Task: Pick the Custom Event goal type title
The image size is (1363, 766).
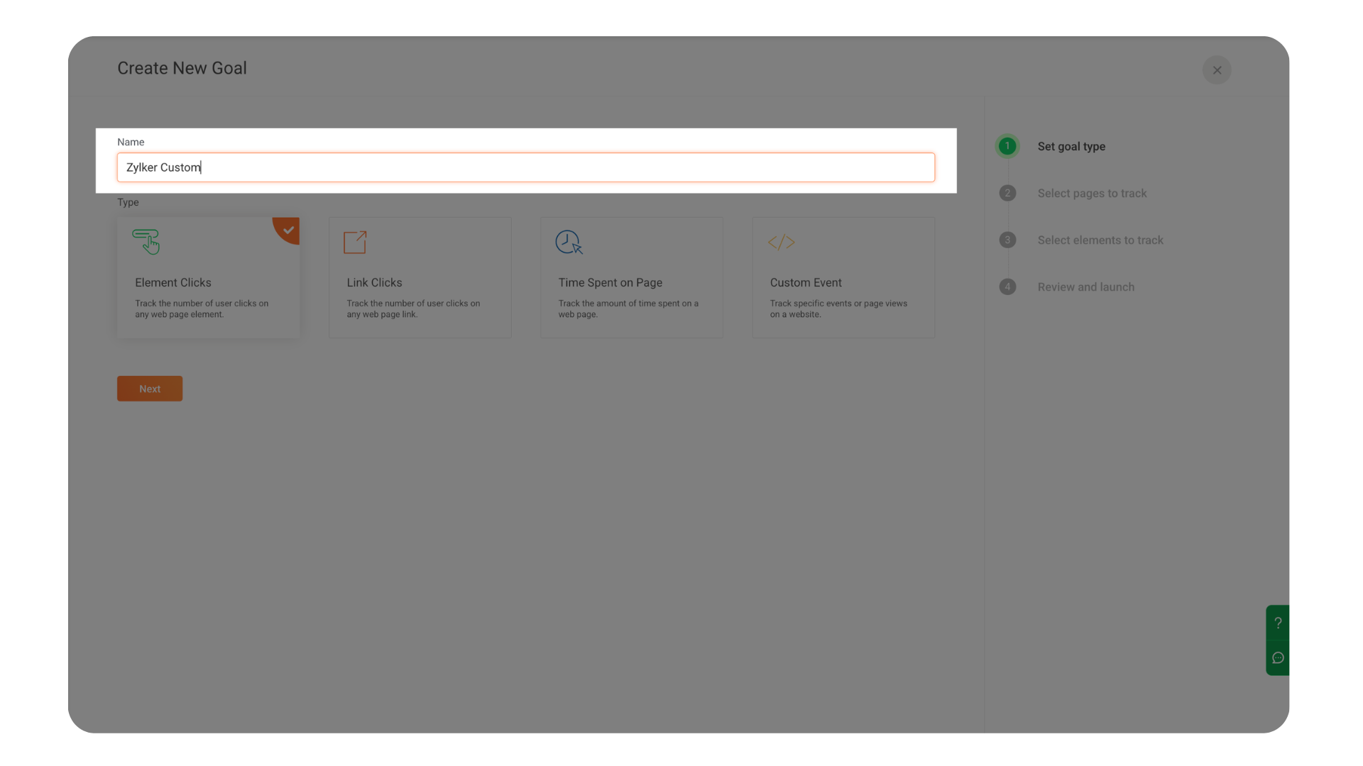Action: pyautogui.click(x=806, y=282)
